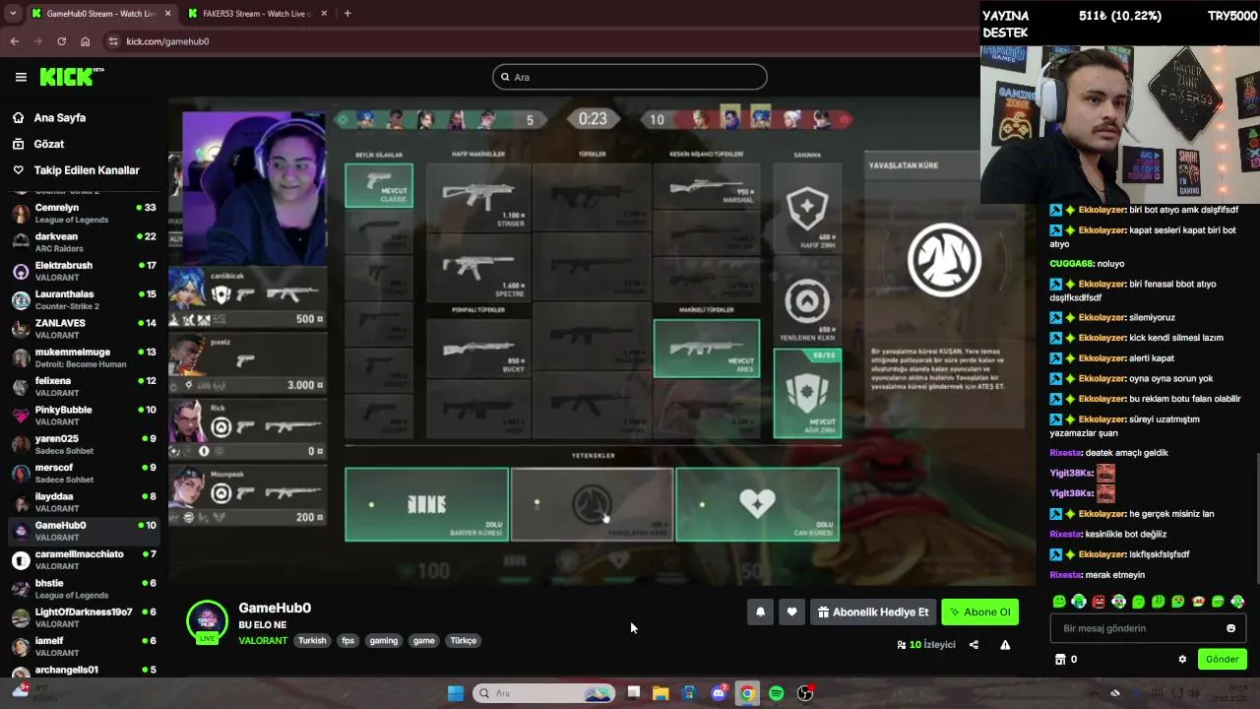Click the notification bell icon for GameHub0

point(760,612)
